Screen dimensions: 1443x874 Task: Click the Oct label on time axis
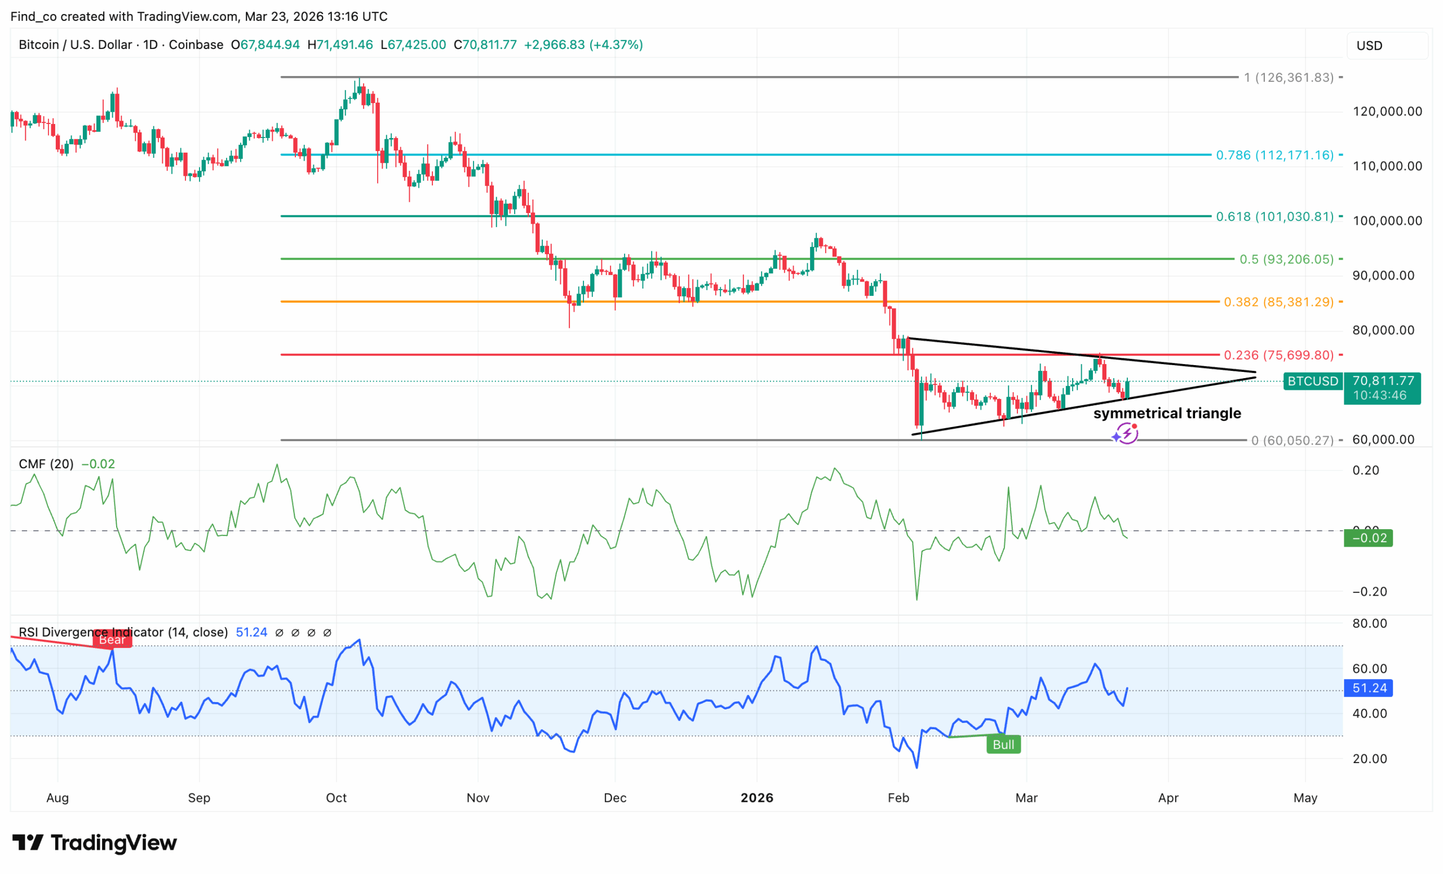(336, 798)
